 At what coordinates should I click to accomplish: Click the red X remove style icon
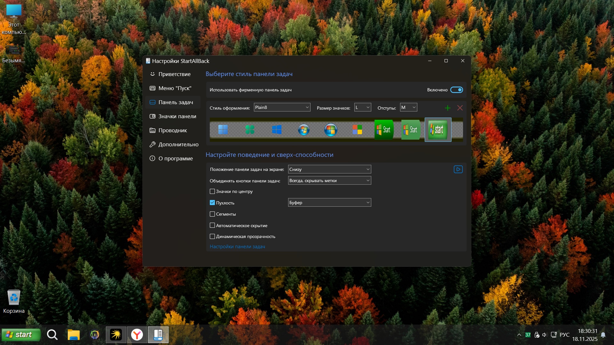pyautogui.click(x=460, y=108)
